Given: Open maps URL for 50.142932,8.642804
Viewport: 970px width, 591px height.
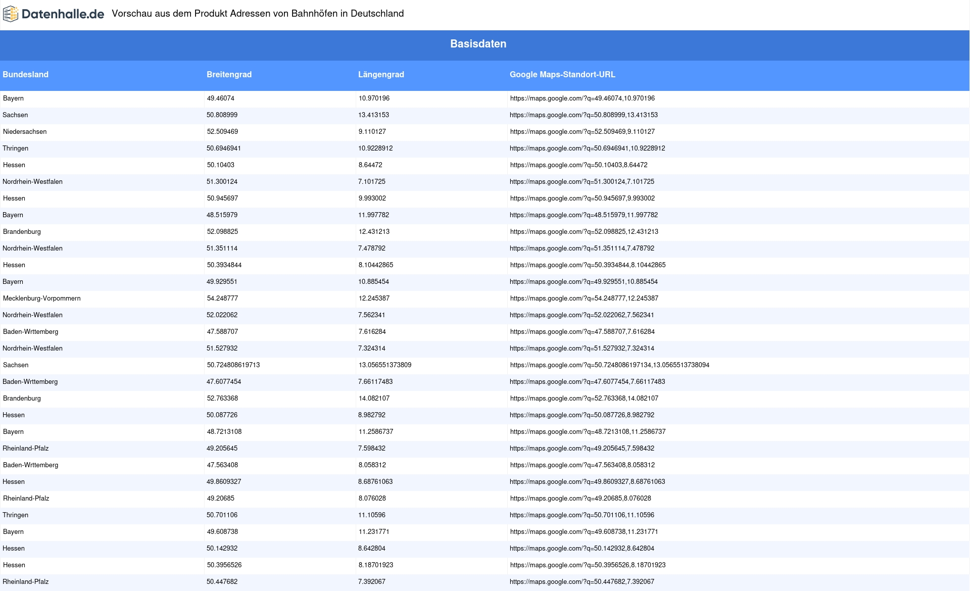Looking at the screenshot, I should pyautogui.click(x=582, y=549).
